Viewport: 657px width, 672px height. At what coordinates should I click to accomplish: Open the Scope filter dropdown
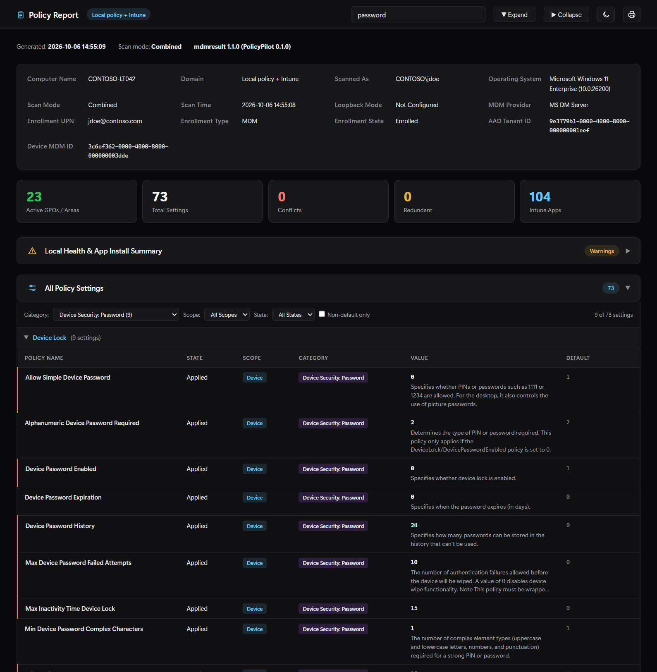(x=227, y=315)
